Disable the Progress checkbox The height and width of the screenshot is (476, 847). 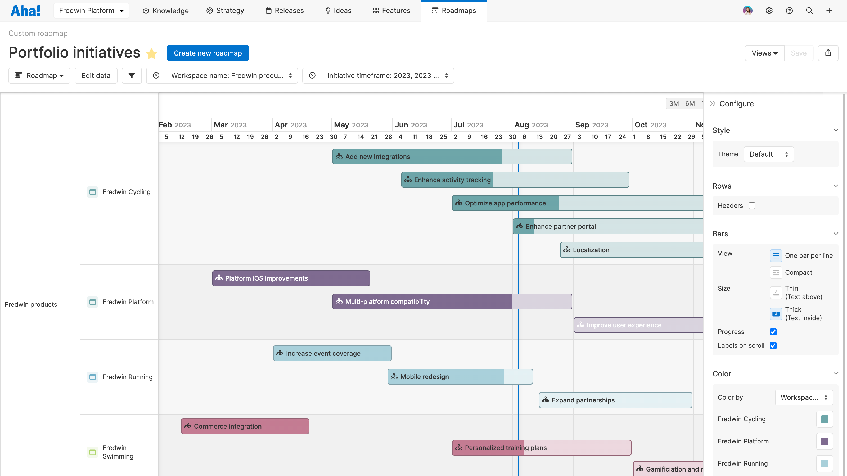coord(773,332)
